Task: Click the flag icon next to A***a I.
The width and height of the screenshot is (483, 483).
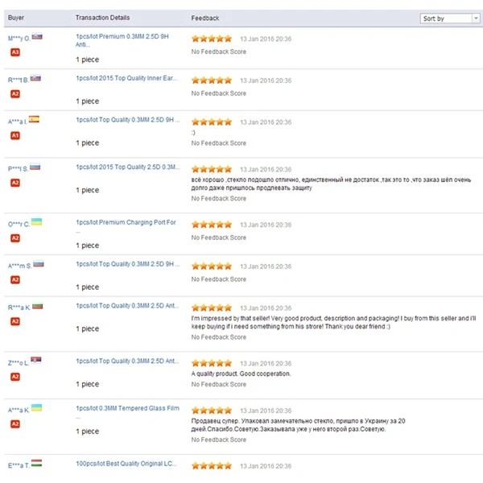Action: (x=35, y=120)
